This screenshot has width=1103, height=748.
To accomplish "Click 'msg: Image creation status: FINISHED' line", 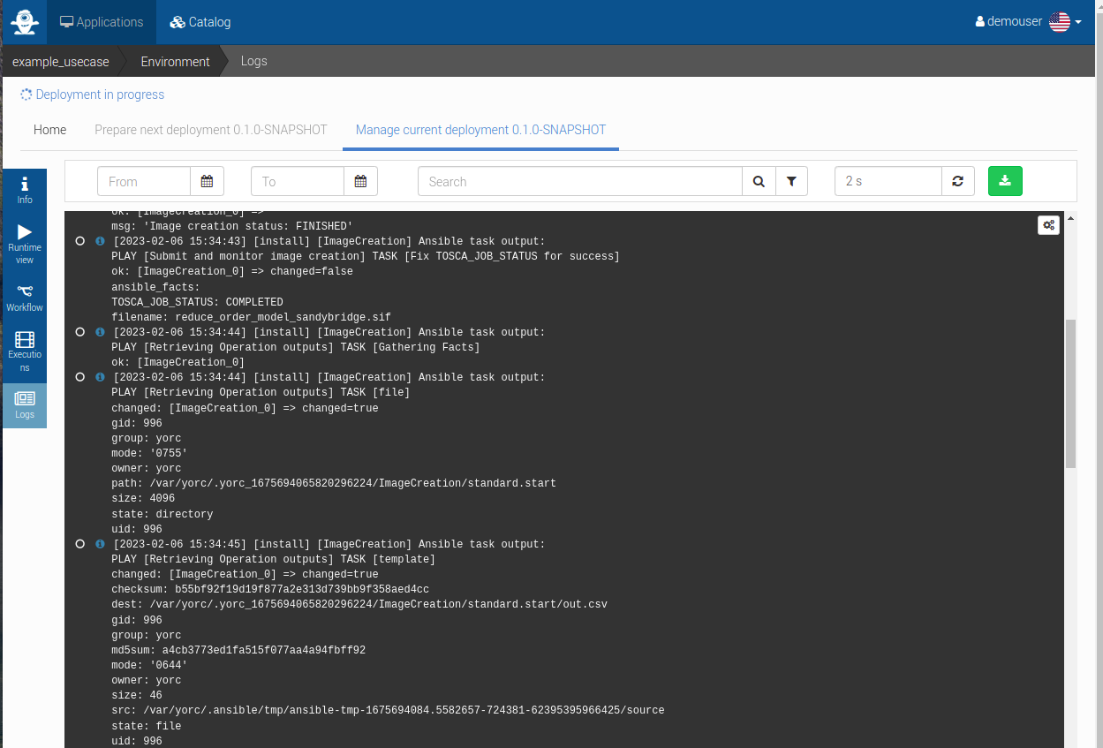I will pyautogui.click(x=232, y=226).
